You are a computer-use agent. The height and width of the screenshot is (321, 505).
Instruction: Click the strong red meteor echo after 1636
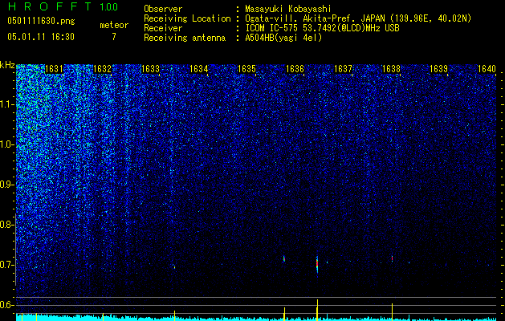click(x=317, y=265)
